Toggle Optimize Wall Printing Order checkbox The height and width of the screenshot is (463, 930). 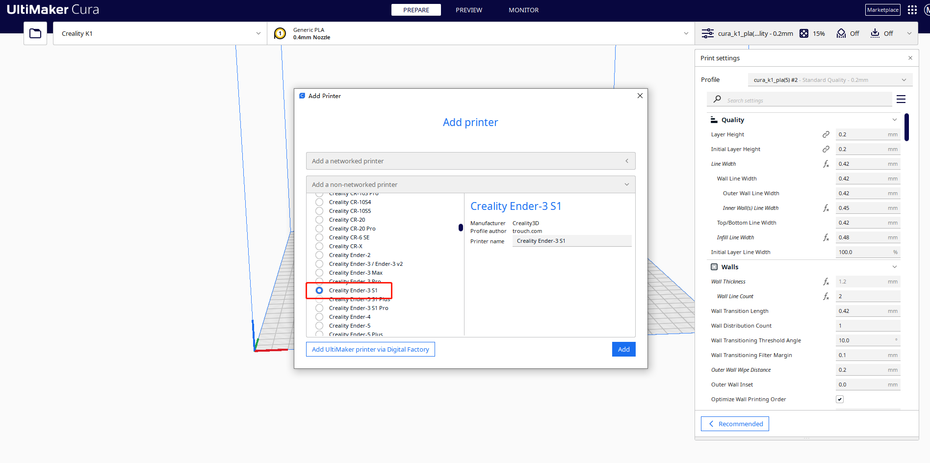tap(840, 399)
